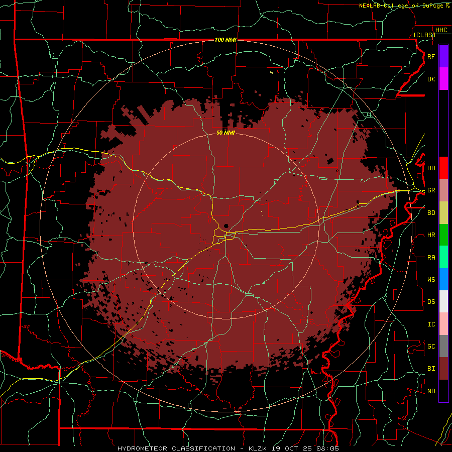Click the RF purple legend swatch

coord(443,56)
